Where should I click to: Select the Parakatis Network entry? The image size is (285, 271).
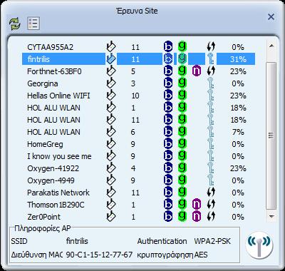coord(139,193)
